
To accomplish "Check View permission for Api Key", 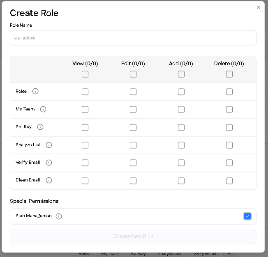I will click(85, 127).
